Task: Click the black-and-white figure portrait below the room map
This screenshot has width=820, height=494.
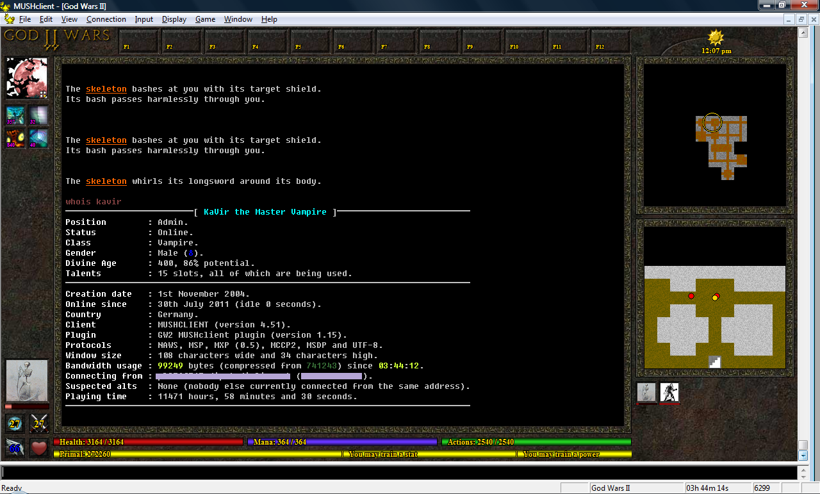Action: pos(669,392)
